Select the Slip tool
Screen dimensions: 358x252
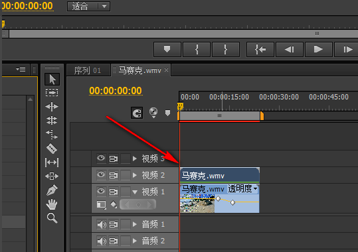[x=52, y=162]
